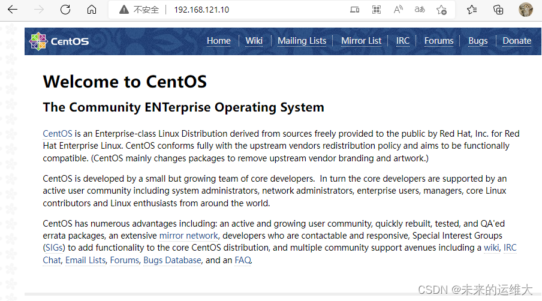Click the CentOS logo in the header
Screen dimensions: 542x301
(x=59, y=41)
